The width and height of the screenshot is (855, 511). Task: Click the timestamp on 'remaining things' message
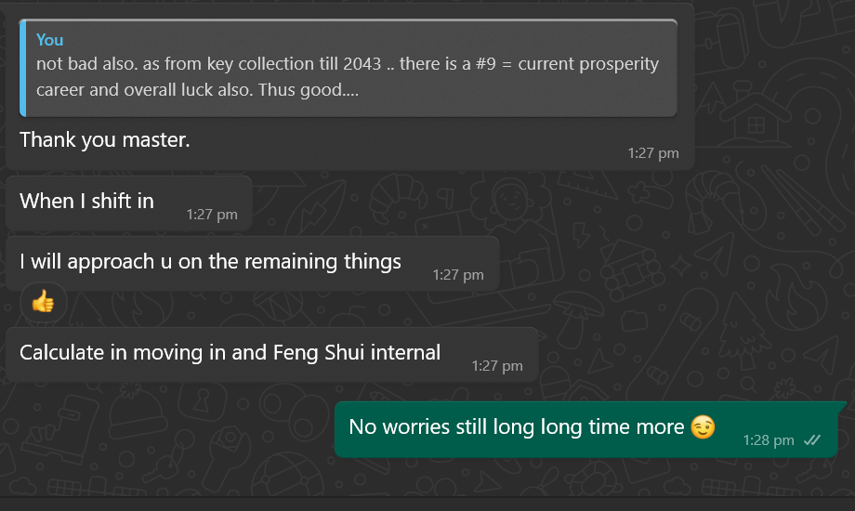(x=458, y=275)
